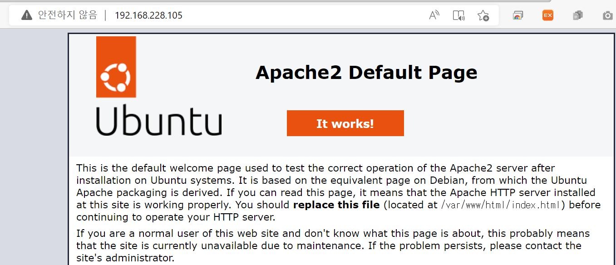Open the Read aloud icon in address bar
This screenshot has height=265, width=616.
(x=434, y=15)
